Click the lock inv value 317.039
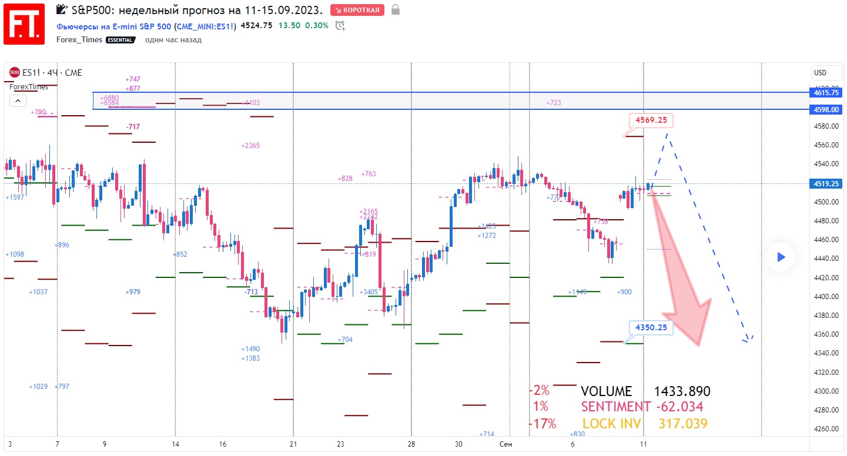The image size is (847, 456). click(683, 424)
